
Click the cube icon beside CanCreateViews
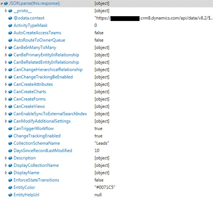(x=10, y=106)
